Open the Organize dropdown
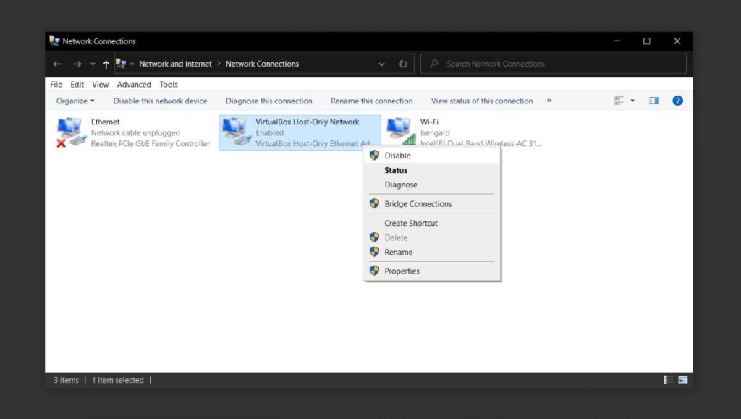This screenshot has height=419, width=741. tap(75, 101)
